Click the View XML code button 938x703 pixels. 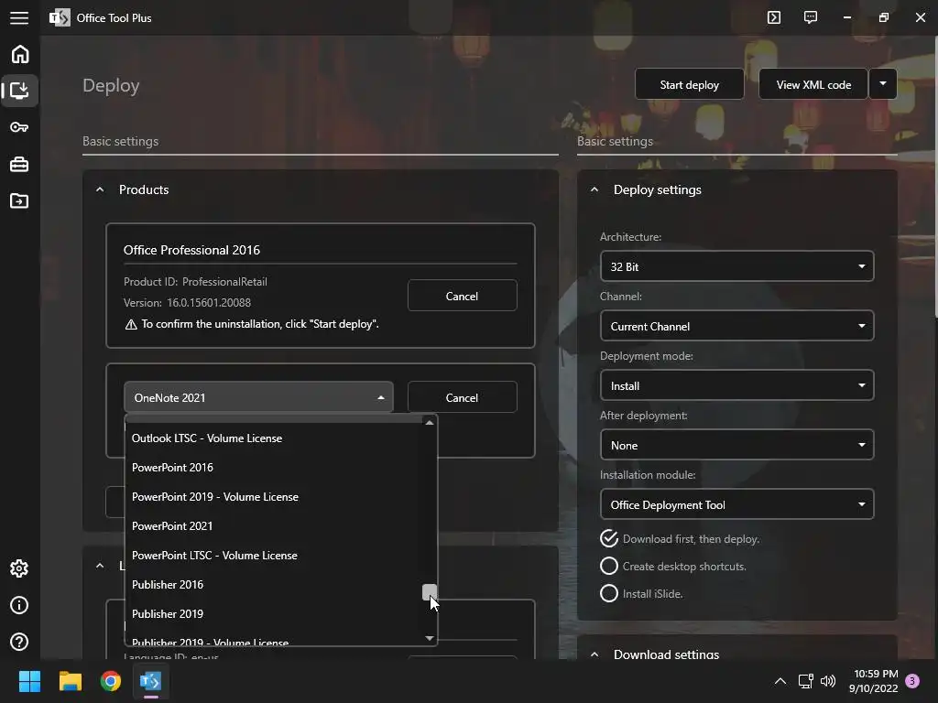tap(813, 84)
